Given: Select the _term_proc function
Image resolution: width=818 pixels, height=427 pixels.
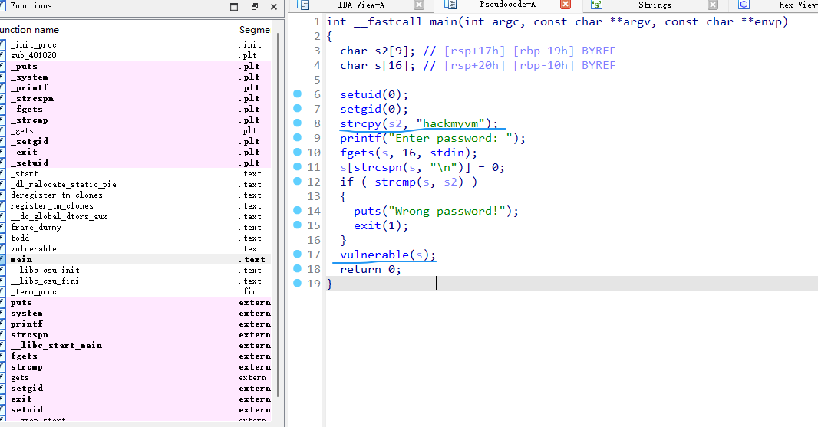Looking at the screenshot, I should point(136,291).
